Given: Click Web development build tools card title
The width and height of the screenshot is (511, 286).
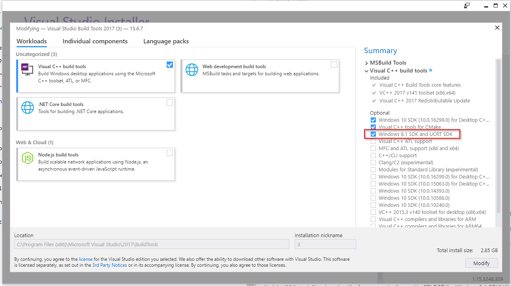Looking at the screenshot, I should 234,67.
